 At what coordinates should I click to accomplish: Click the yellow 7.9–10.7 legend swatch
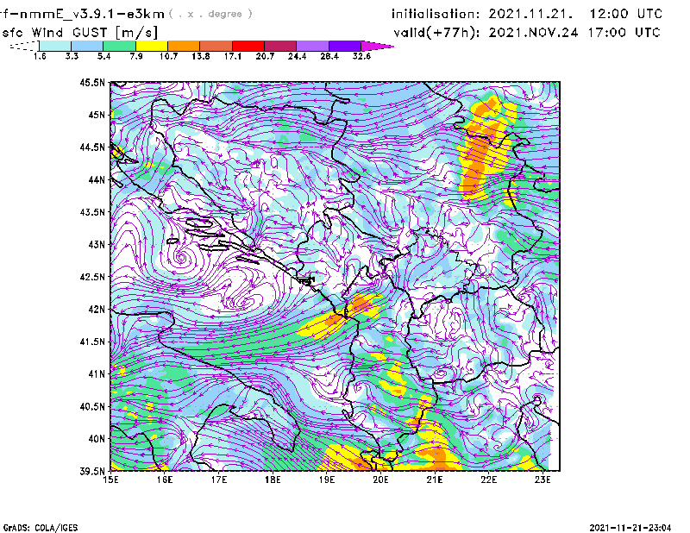(152, 46)
